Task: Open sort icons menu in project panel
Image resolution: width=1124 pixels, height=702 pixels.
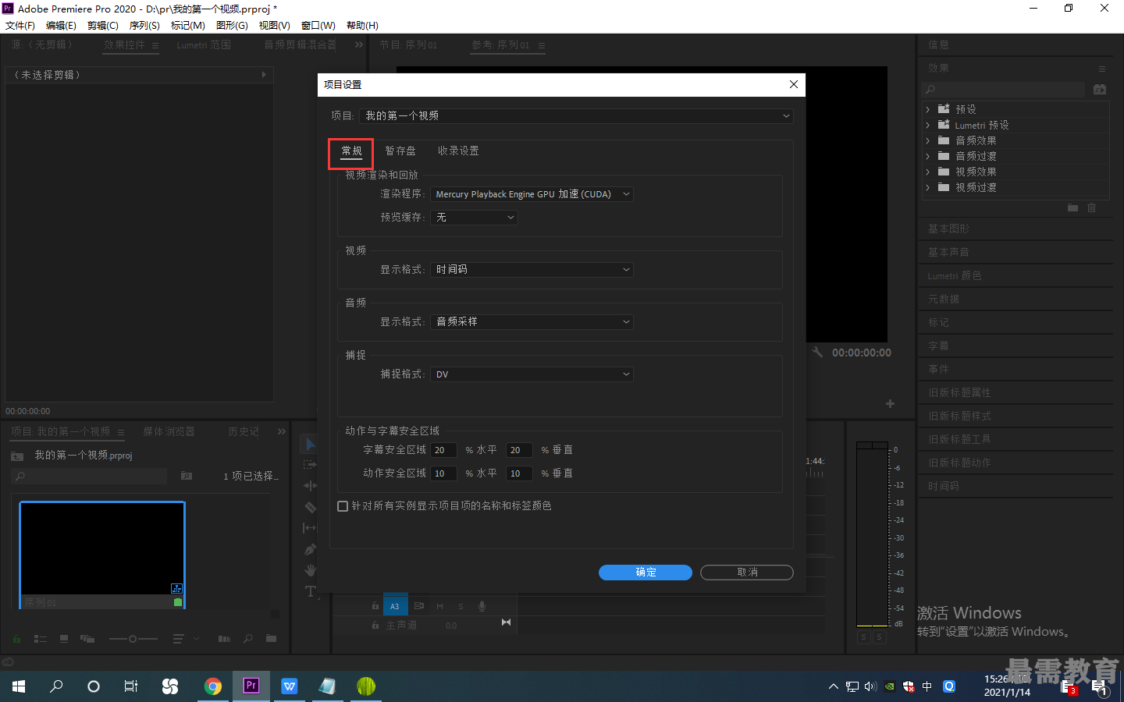Action: [x=179, y=639]
